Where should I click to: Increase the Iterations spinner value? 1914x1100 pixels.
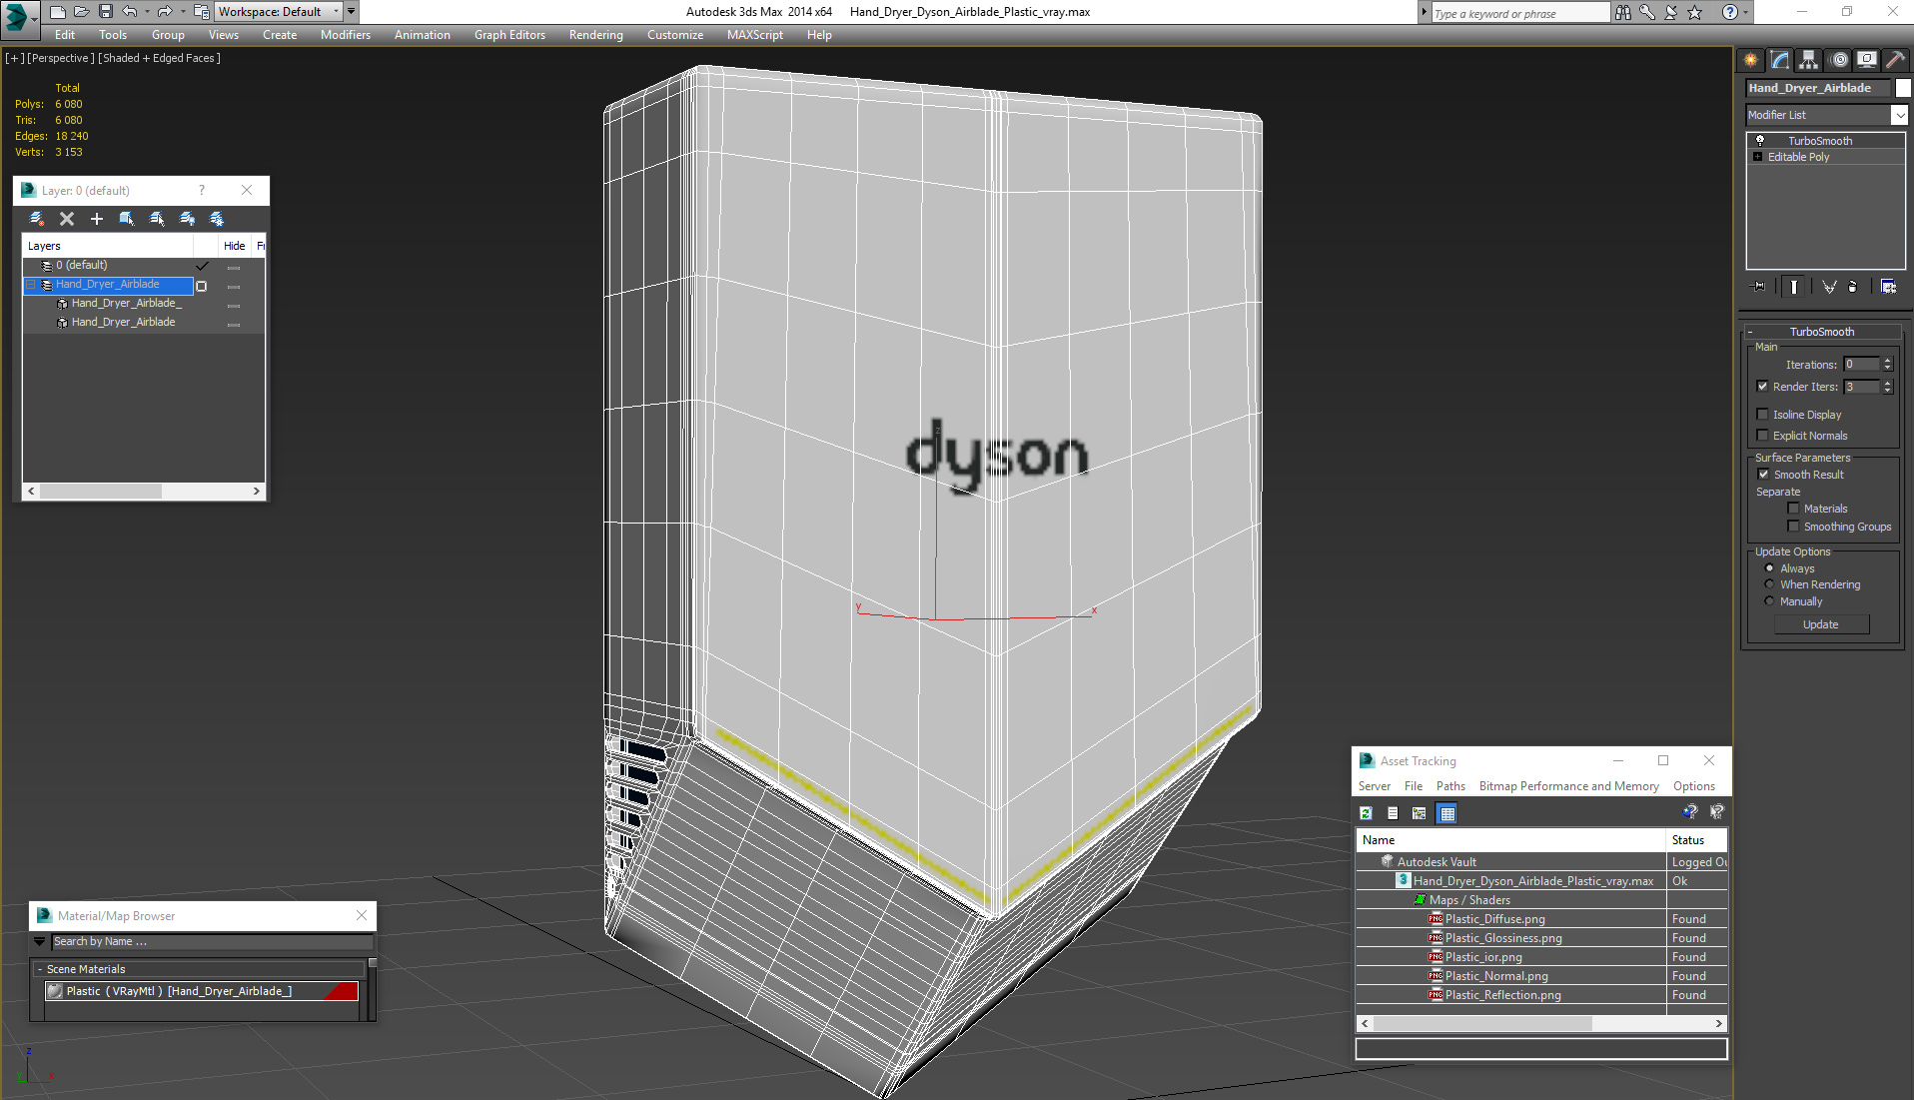(x=1887, y=361)
